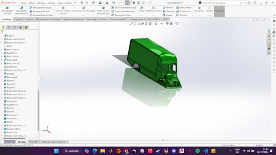Click the New document icon
276x155 pixels.
click(86, 3)
